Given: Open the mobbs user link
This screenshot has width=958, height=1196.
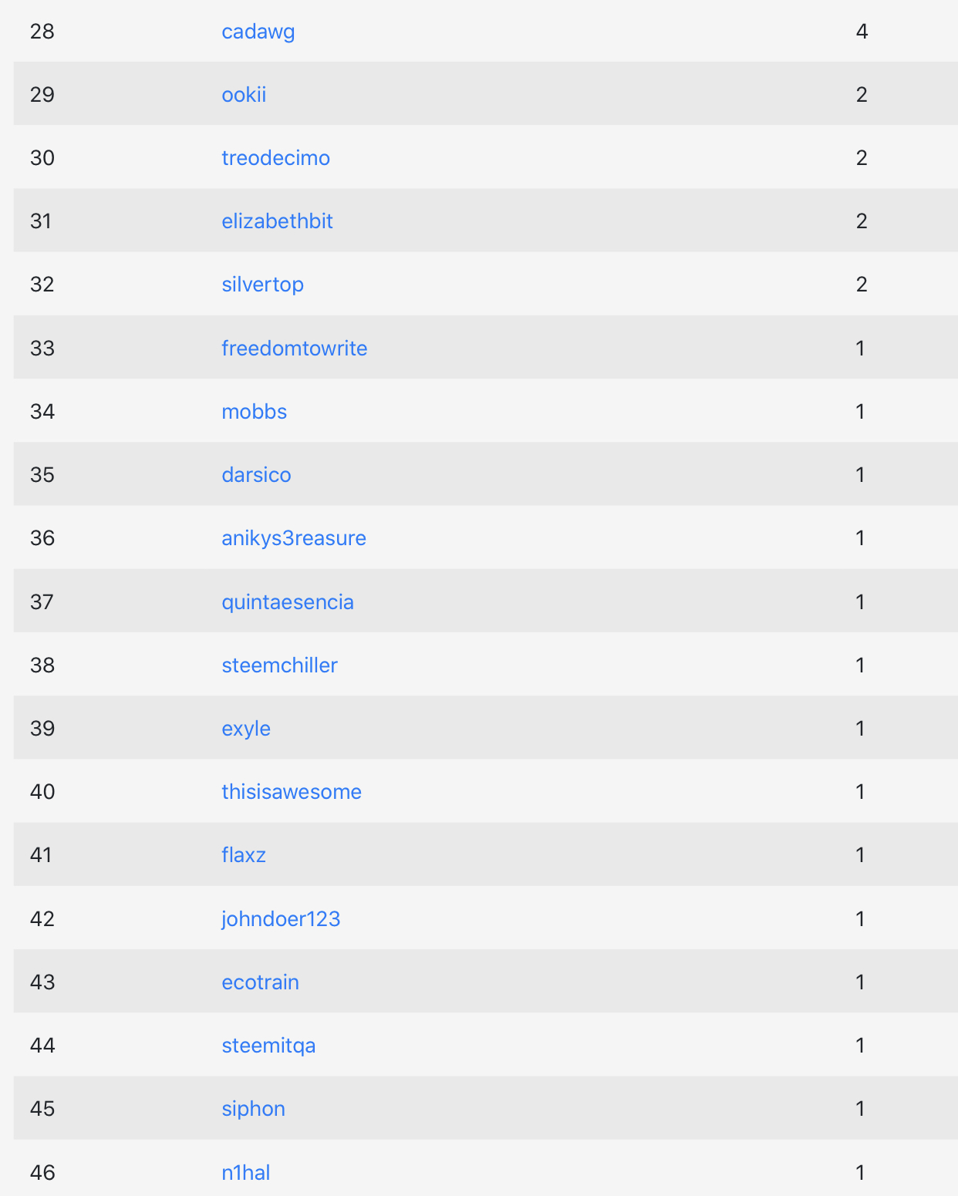Looking at the screenshot, I should (x=254, y=412).
